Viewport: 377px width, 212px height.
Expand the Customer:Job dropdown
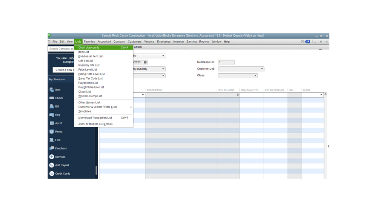(262, 69)
